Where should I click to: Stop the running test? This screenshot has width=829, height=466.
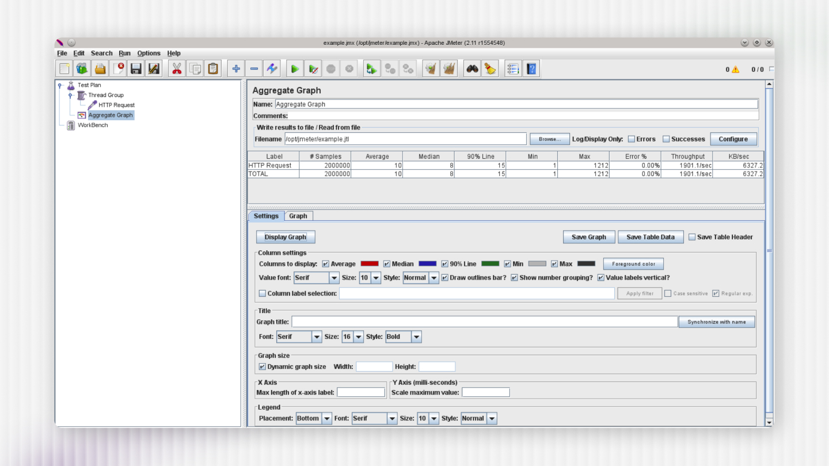coord(331,68)
